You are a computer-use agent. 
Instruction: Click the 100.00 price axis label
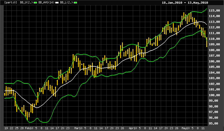[x=214, y=95]
